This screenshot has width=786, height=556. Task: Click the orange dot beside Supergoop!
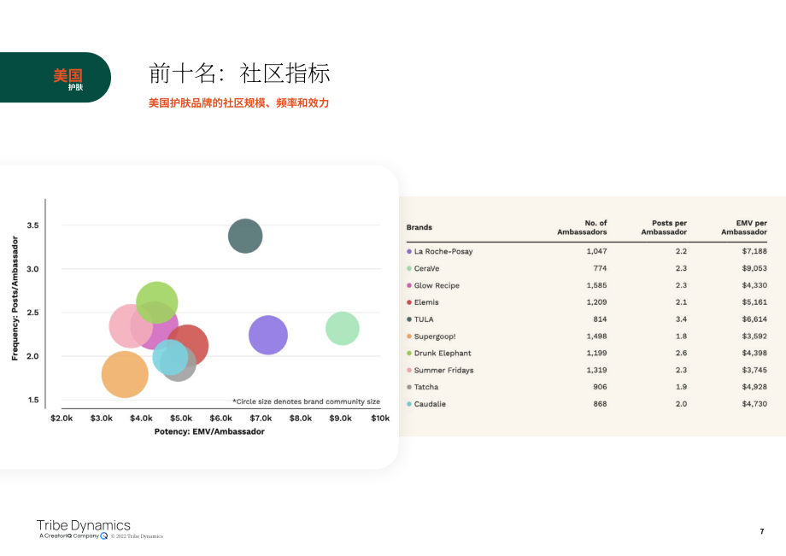click(x=409, y=337)
